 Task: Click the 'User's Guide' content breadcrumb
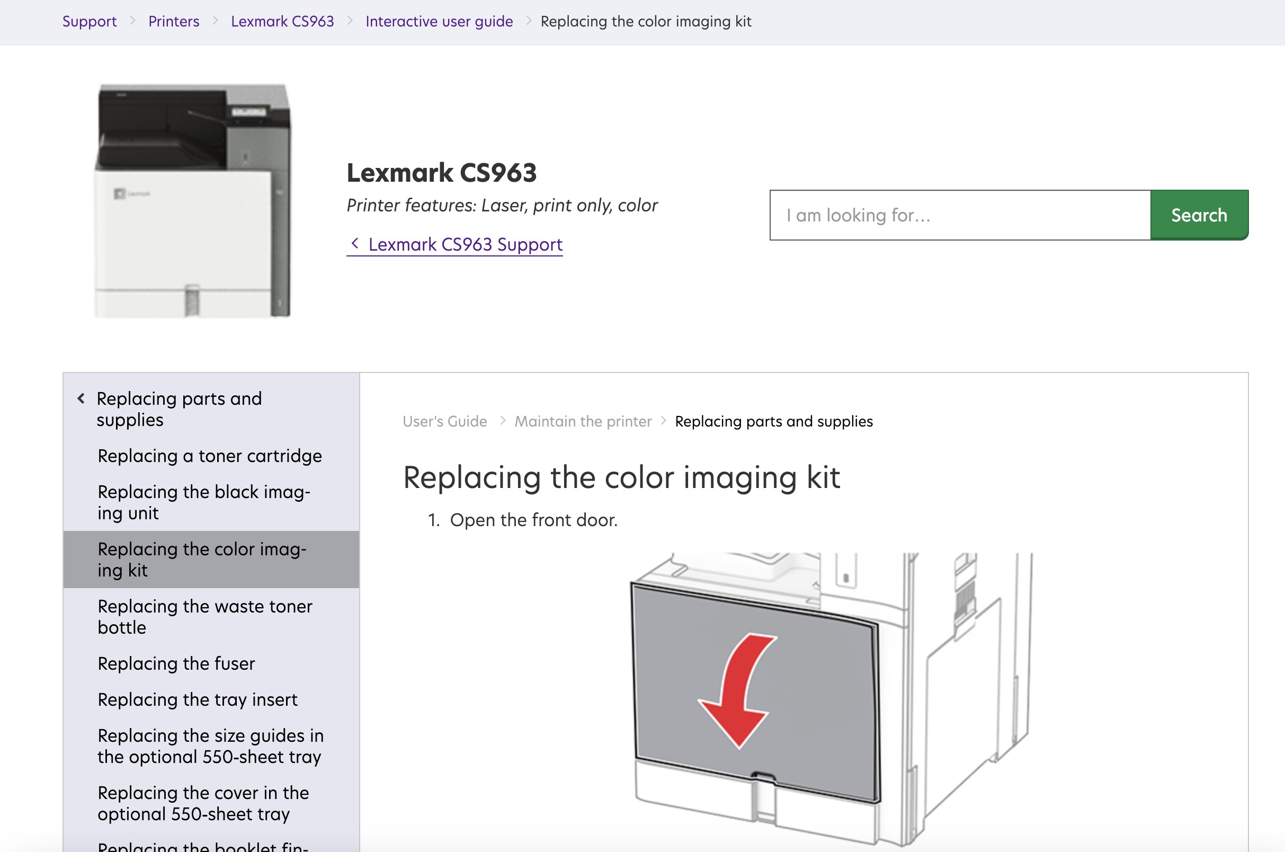(x=445, y=422)
